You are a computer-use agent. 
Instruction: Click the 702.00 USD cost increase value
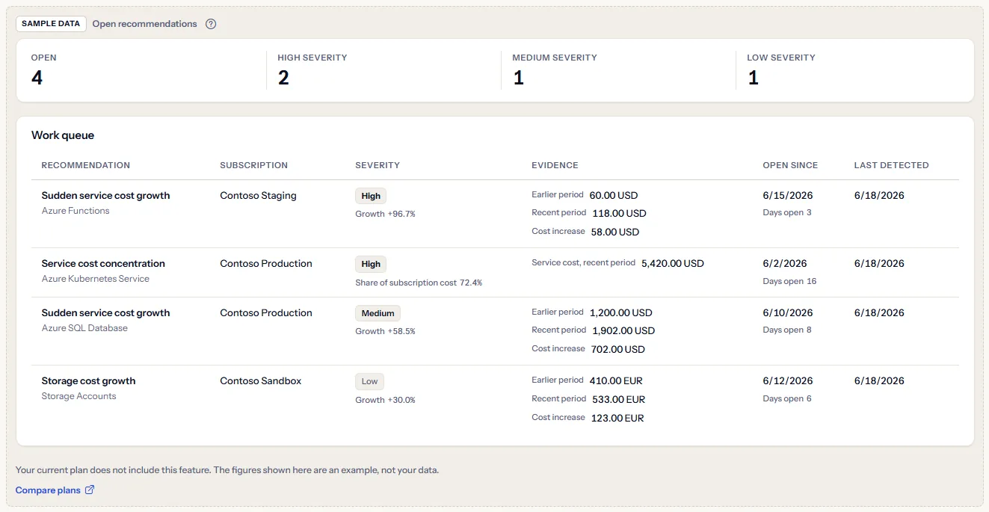click(618, 350)
